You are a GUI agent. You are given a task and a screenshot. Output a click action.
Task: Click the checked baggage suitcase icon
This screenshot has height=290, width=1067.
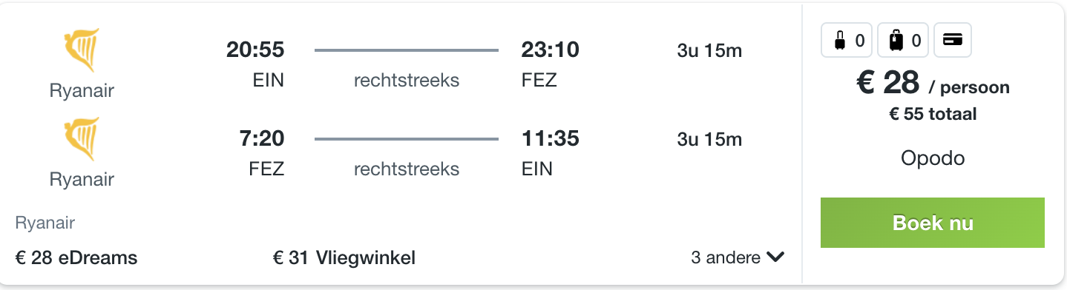click(x=896, y=41)
